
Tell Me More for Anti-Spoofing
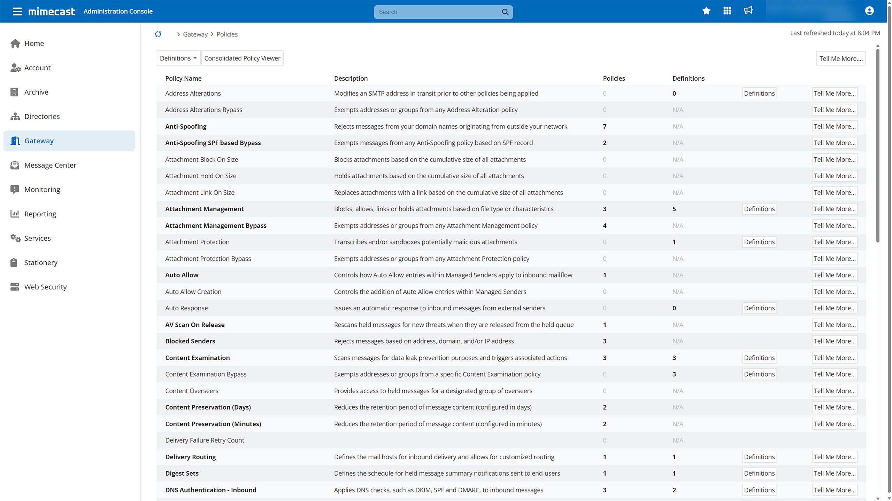pos(835,126)
